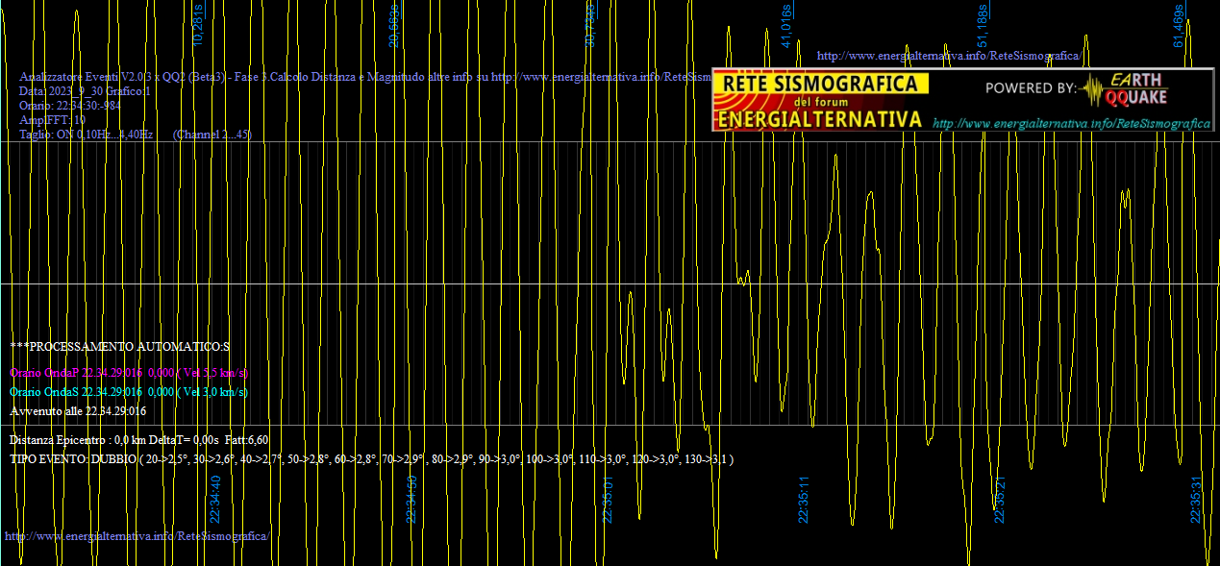1220x566 pixels.
Task: Click the "Avvenuto alle 22.34.29:016" line
Action: [78, 410]
